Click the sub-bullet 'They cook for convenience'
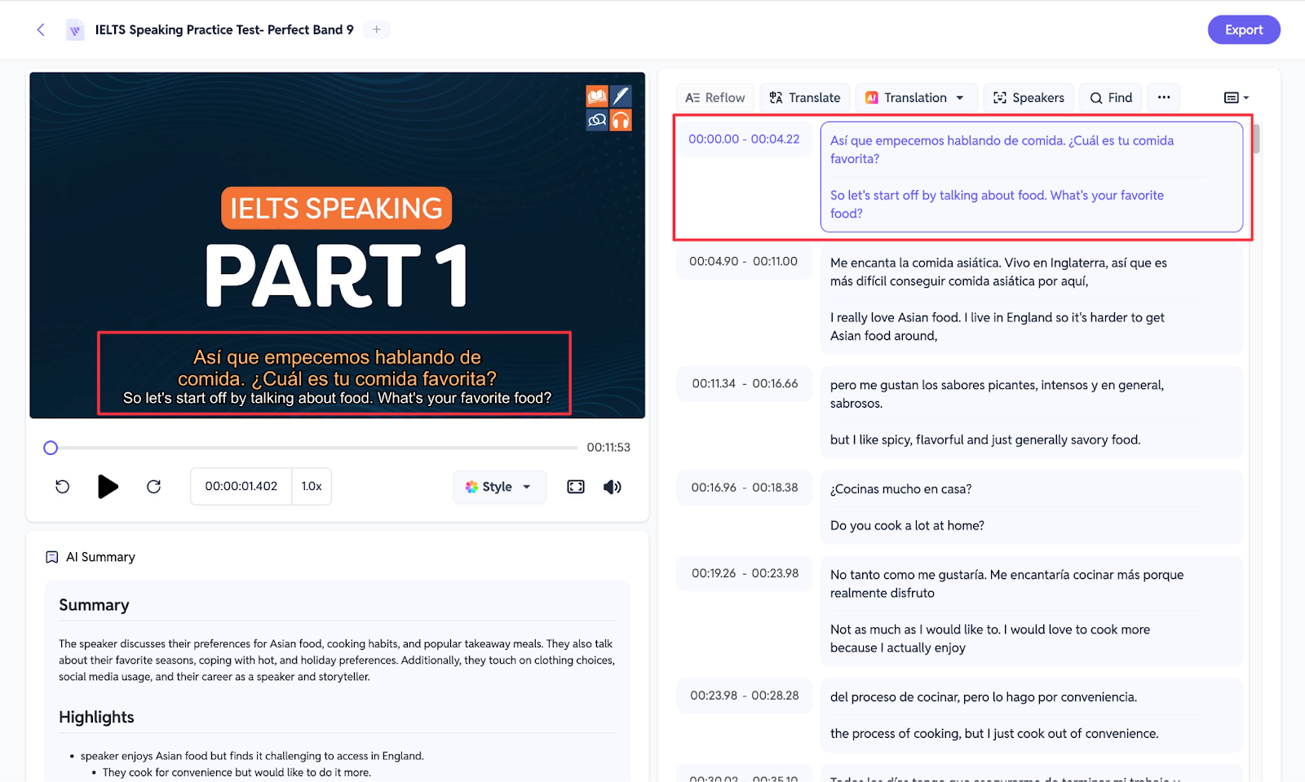Screen dimensions: 1305x782 (x=237, y=772)
